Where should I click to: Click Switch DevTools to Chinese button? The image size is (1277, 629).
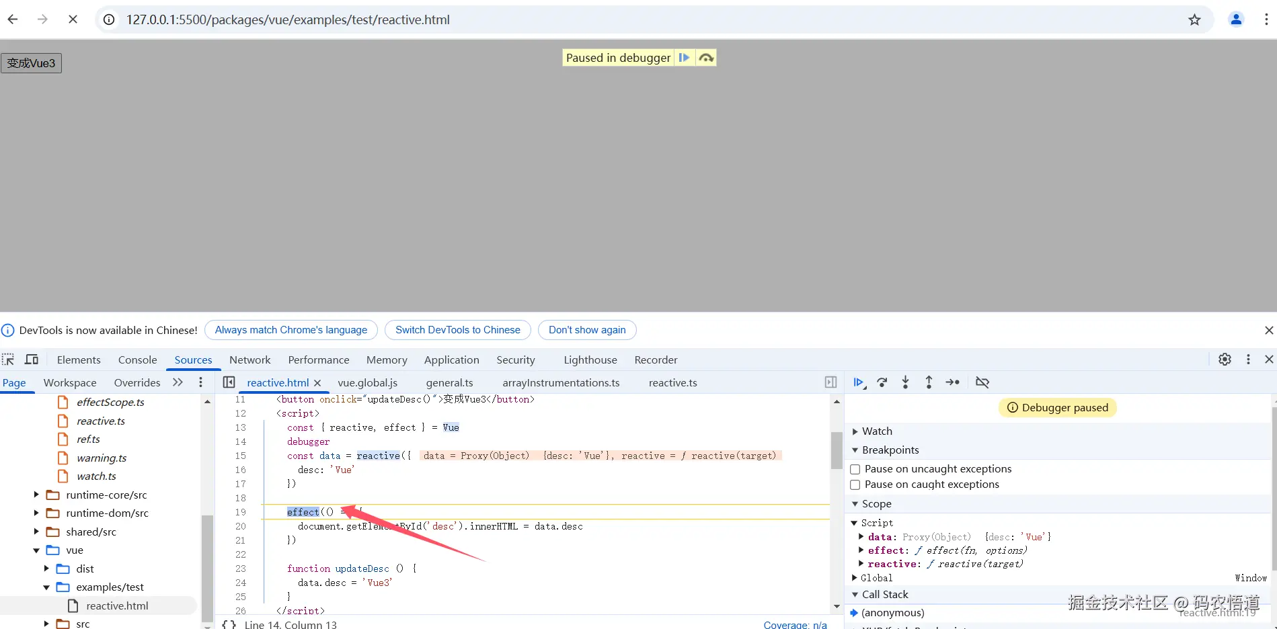(x=458, y=330)
